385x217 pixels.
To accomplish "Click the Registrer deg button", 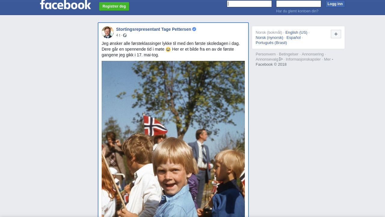I will click(x=114, y=6).
